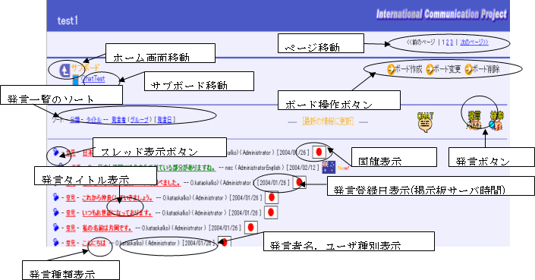Click the home up-arrow icon beside サブボード
The height and width of the screenshot is (280, 535).
tap(65, 71)
